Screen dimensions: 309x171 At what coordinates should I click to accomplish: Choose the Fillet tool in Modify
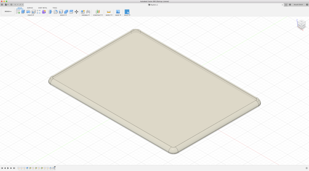(55, 12)
